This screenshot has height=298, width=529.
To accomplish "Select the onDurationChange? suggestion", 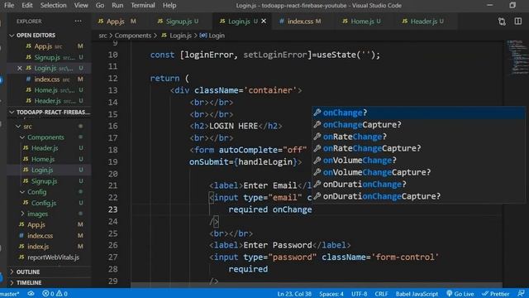I will tap(418, 185).
